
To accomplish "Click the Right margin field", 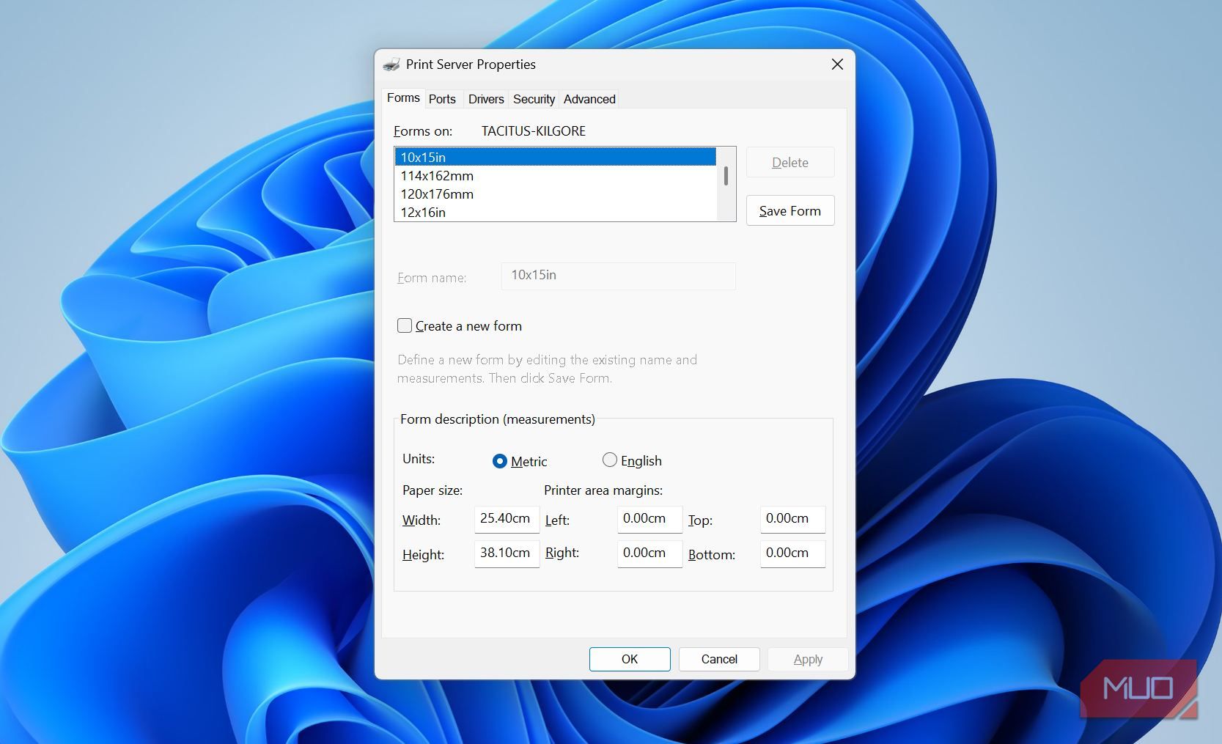I will (649, 553).
